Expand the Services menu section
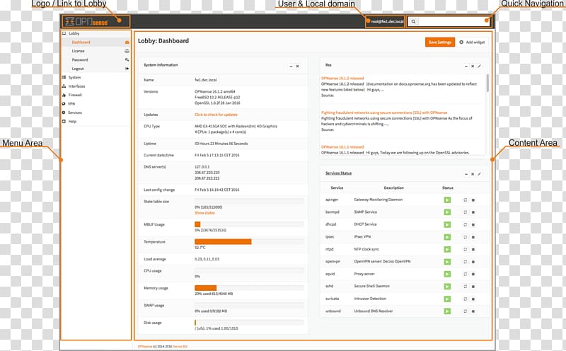Screen dimensions: 566x351 tap(75, 113)
